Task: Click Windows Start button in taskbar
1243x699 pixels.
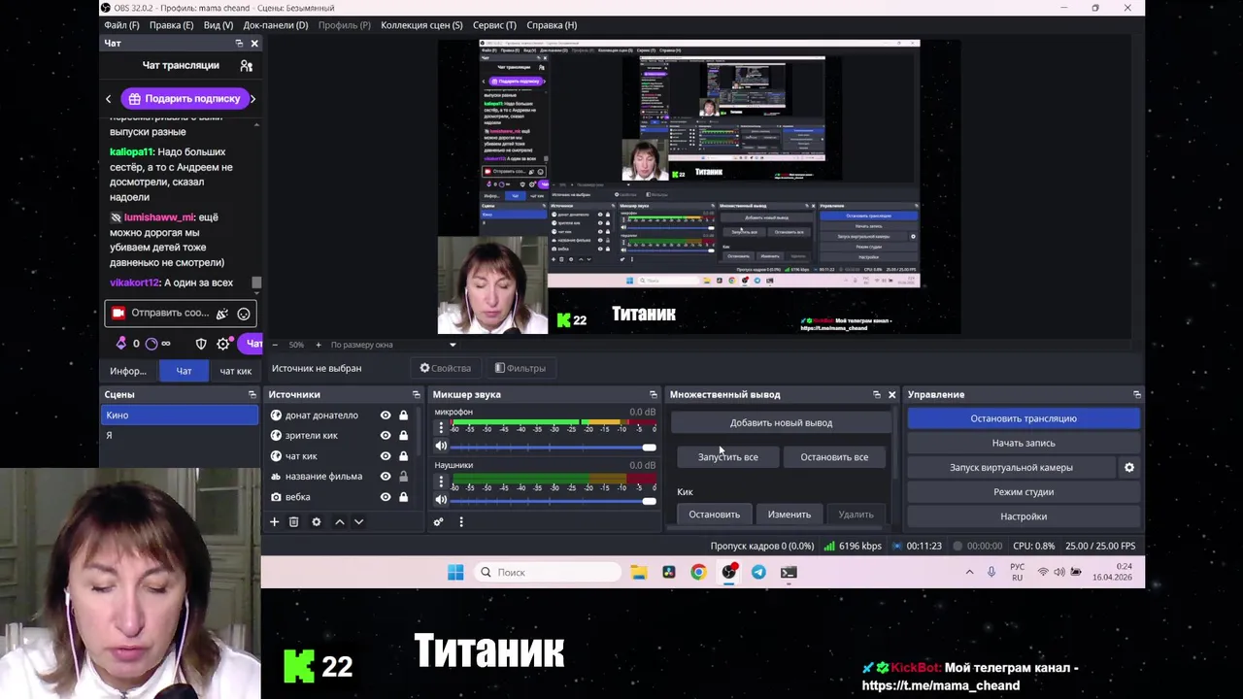Action: point(455,573)
